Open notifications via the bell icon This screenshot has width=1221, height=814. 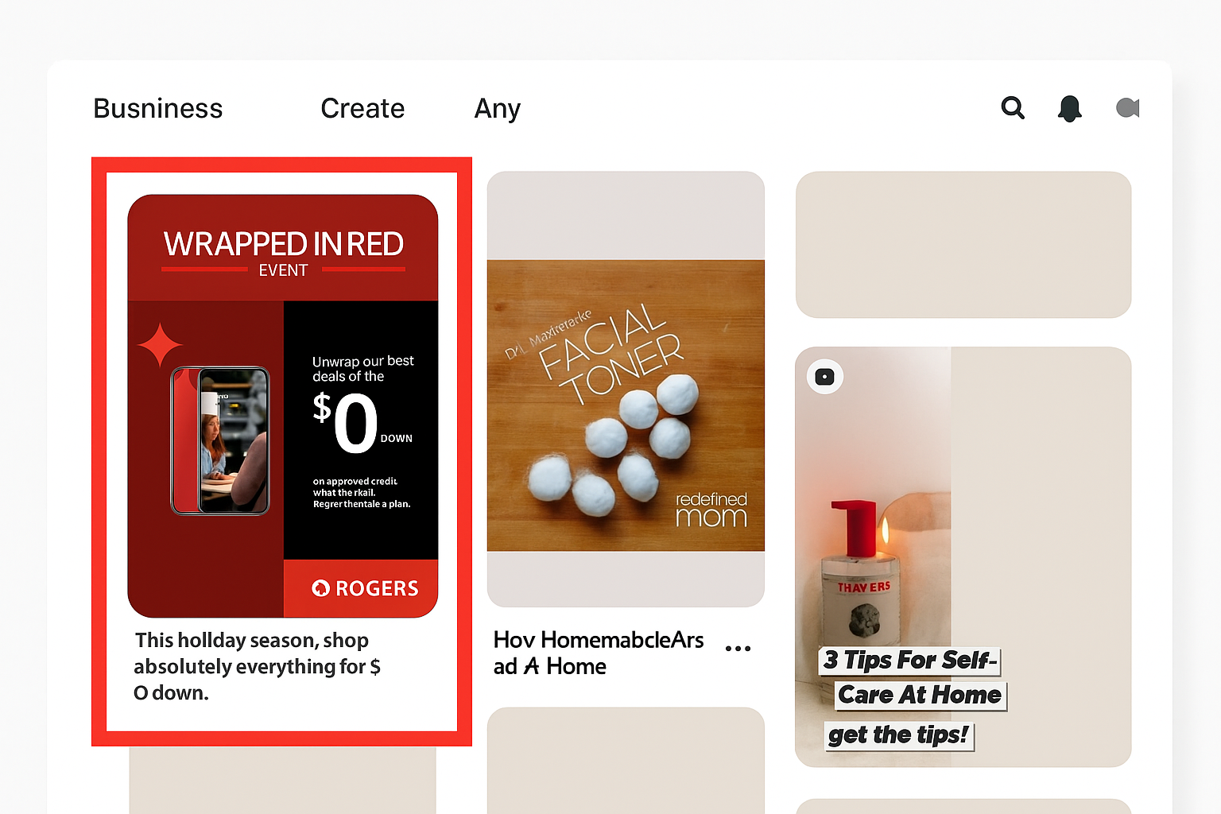tap(1070, 108)
